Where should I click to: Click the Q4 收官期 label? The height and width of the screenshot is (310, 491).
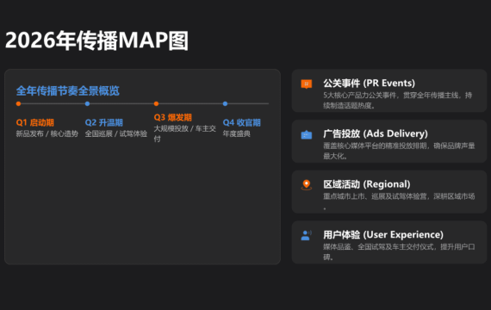[242, 122]
